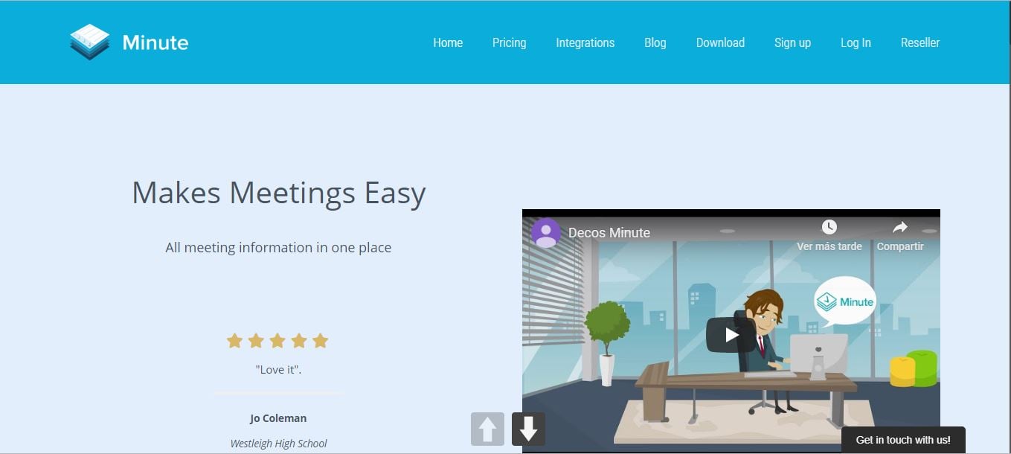1011x454 pixels.
Task: Click Log In in the navigation
Action: click(856, 42)
